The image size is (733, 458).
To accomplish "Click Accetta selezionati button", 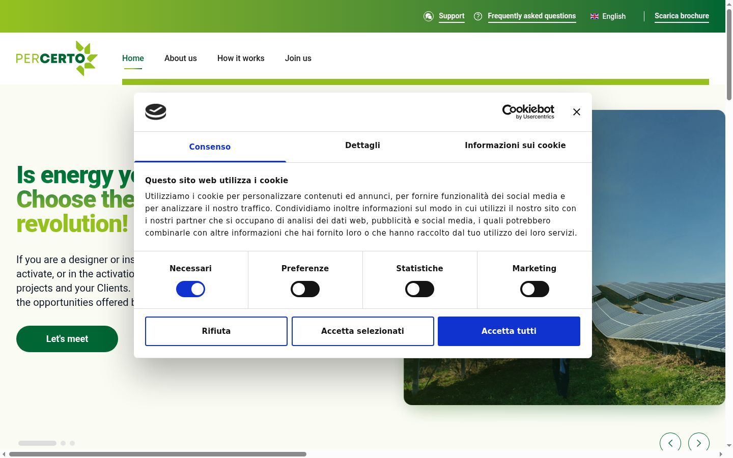I will coord(362,331).
